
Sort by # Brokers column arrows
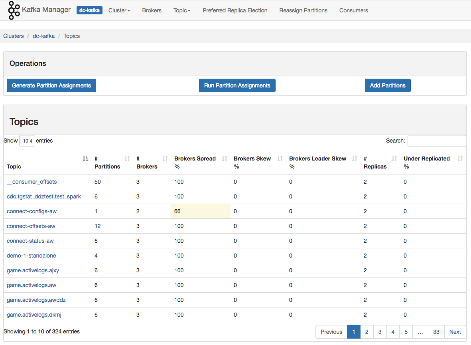[x=165, y=159]
